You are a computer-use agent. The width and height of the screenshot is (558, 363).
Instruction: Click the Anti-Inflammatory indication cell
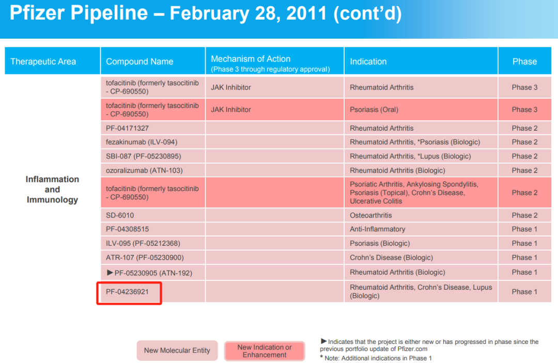point(421,229)
